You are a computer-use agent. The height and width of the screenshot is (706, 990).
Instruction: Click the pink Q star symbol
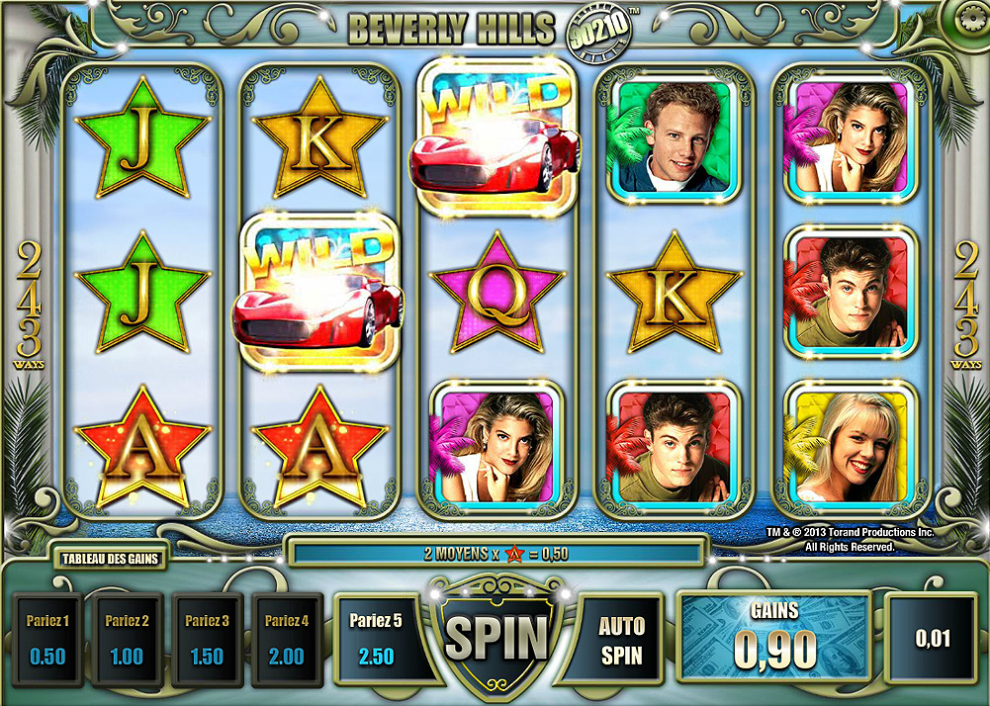coord(495,293)
